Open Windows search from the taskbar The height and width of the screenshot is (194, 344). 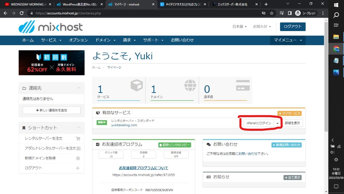coord(336,15)
